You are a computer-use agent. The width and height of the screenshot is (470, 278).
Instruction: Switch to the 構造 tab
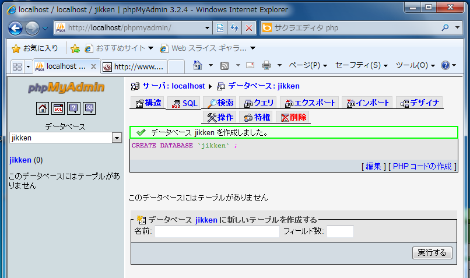coord(148,103)
